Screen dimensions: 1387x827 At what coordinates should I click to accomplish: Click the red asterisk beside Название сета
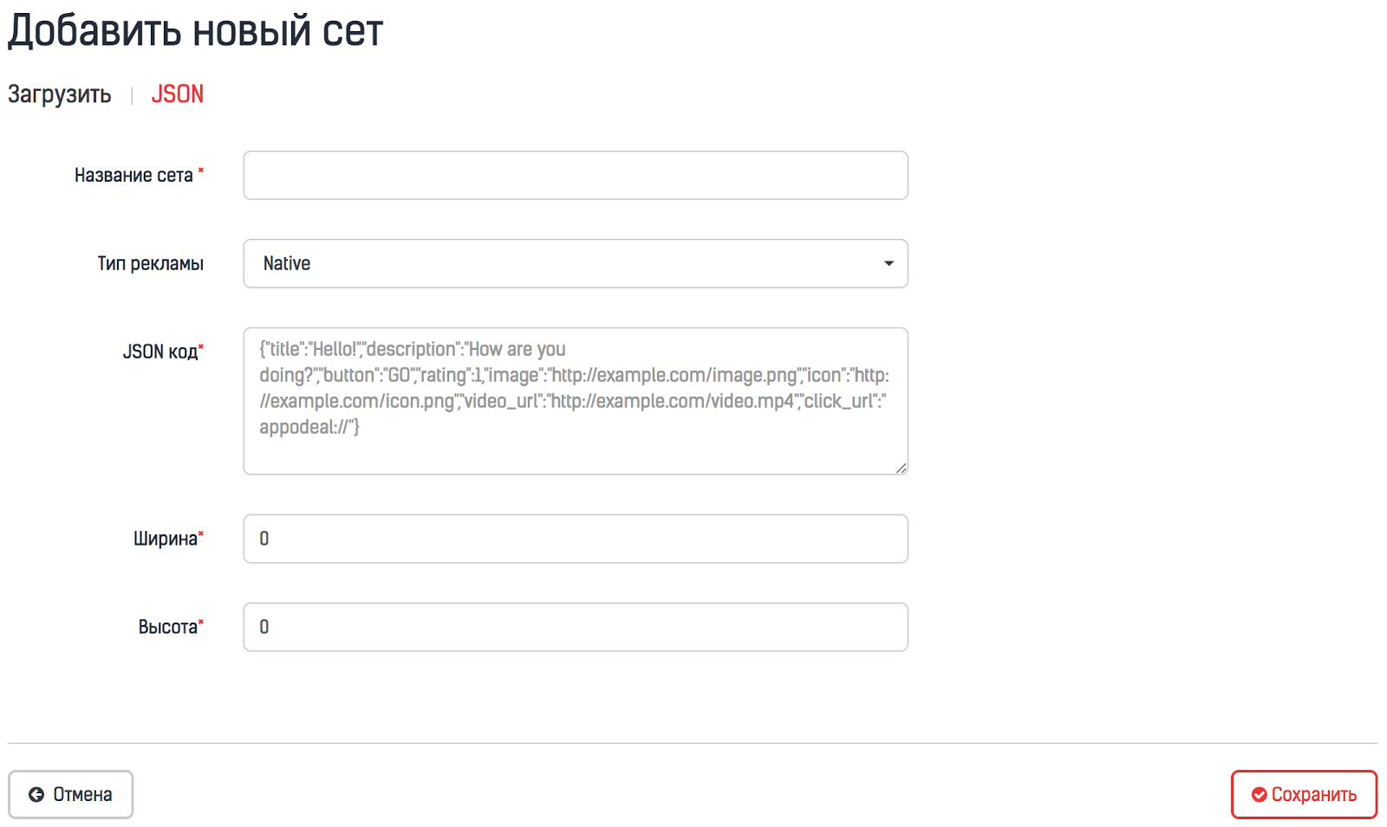click(x=201, y=171)
